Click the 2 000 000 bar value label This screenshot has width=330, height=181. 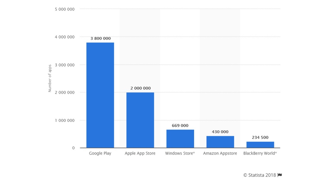click(x=140, y=88)
